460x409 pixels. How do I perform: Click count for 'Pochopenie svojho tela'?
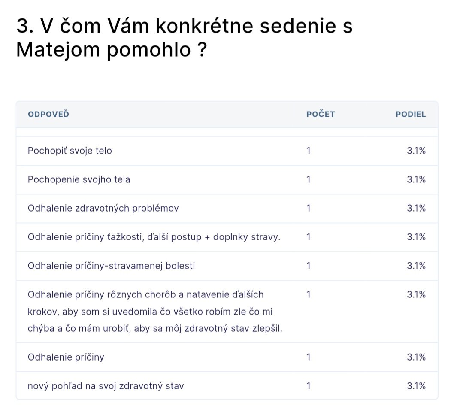click(x=309, y=179)
